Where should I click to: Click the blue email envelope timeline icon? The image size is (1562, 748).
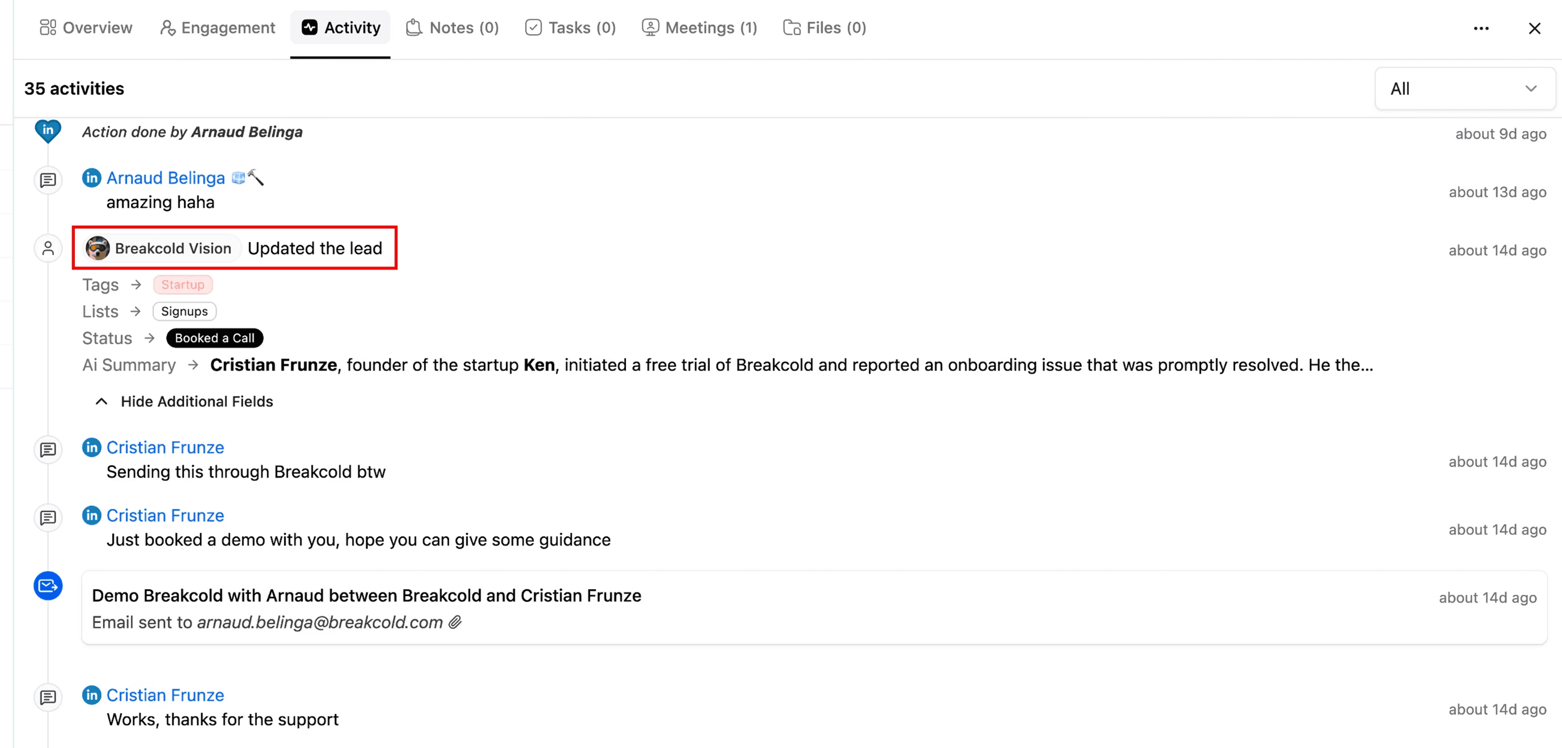(48, 585)
